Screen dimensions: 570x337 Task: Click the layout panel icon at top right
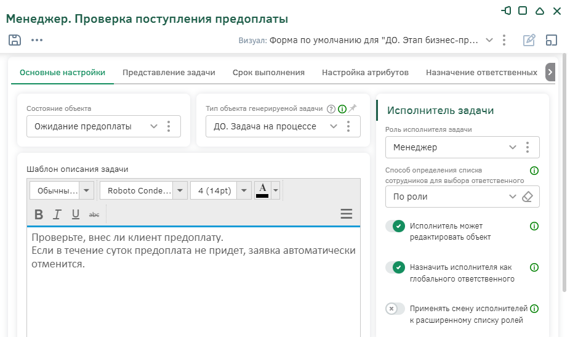pyautogui.click(x=551, y=40)
